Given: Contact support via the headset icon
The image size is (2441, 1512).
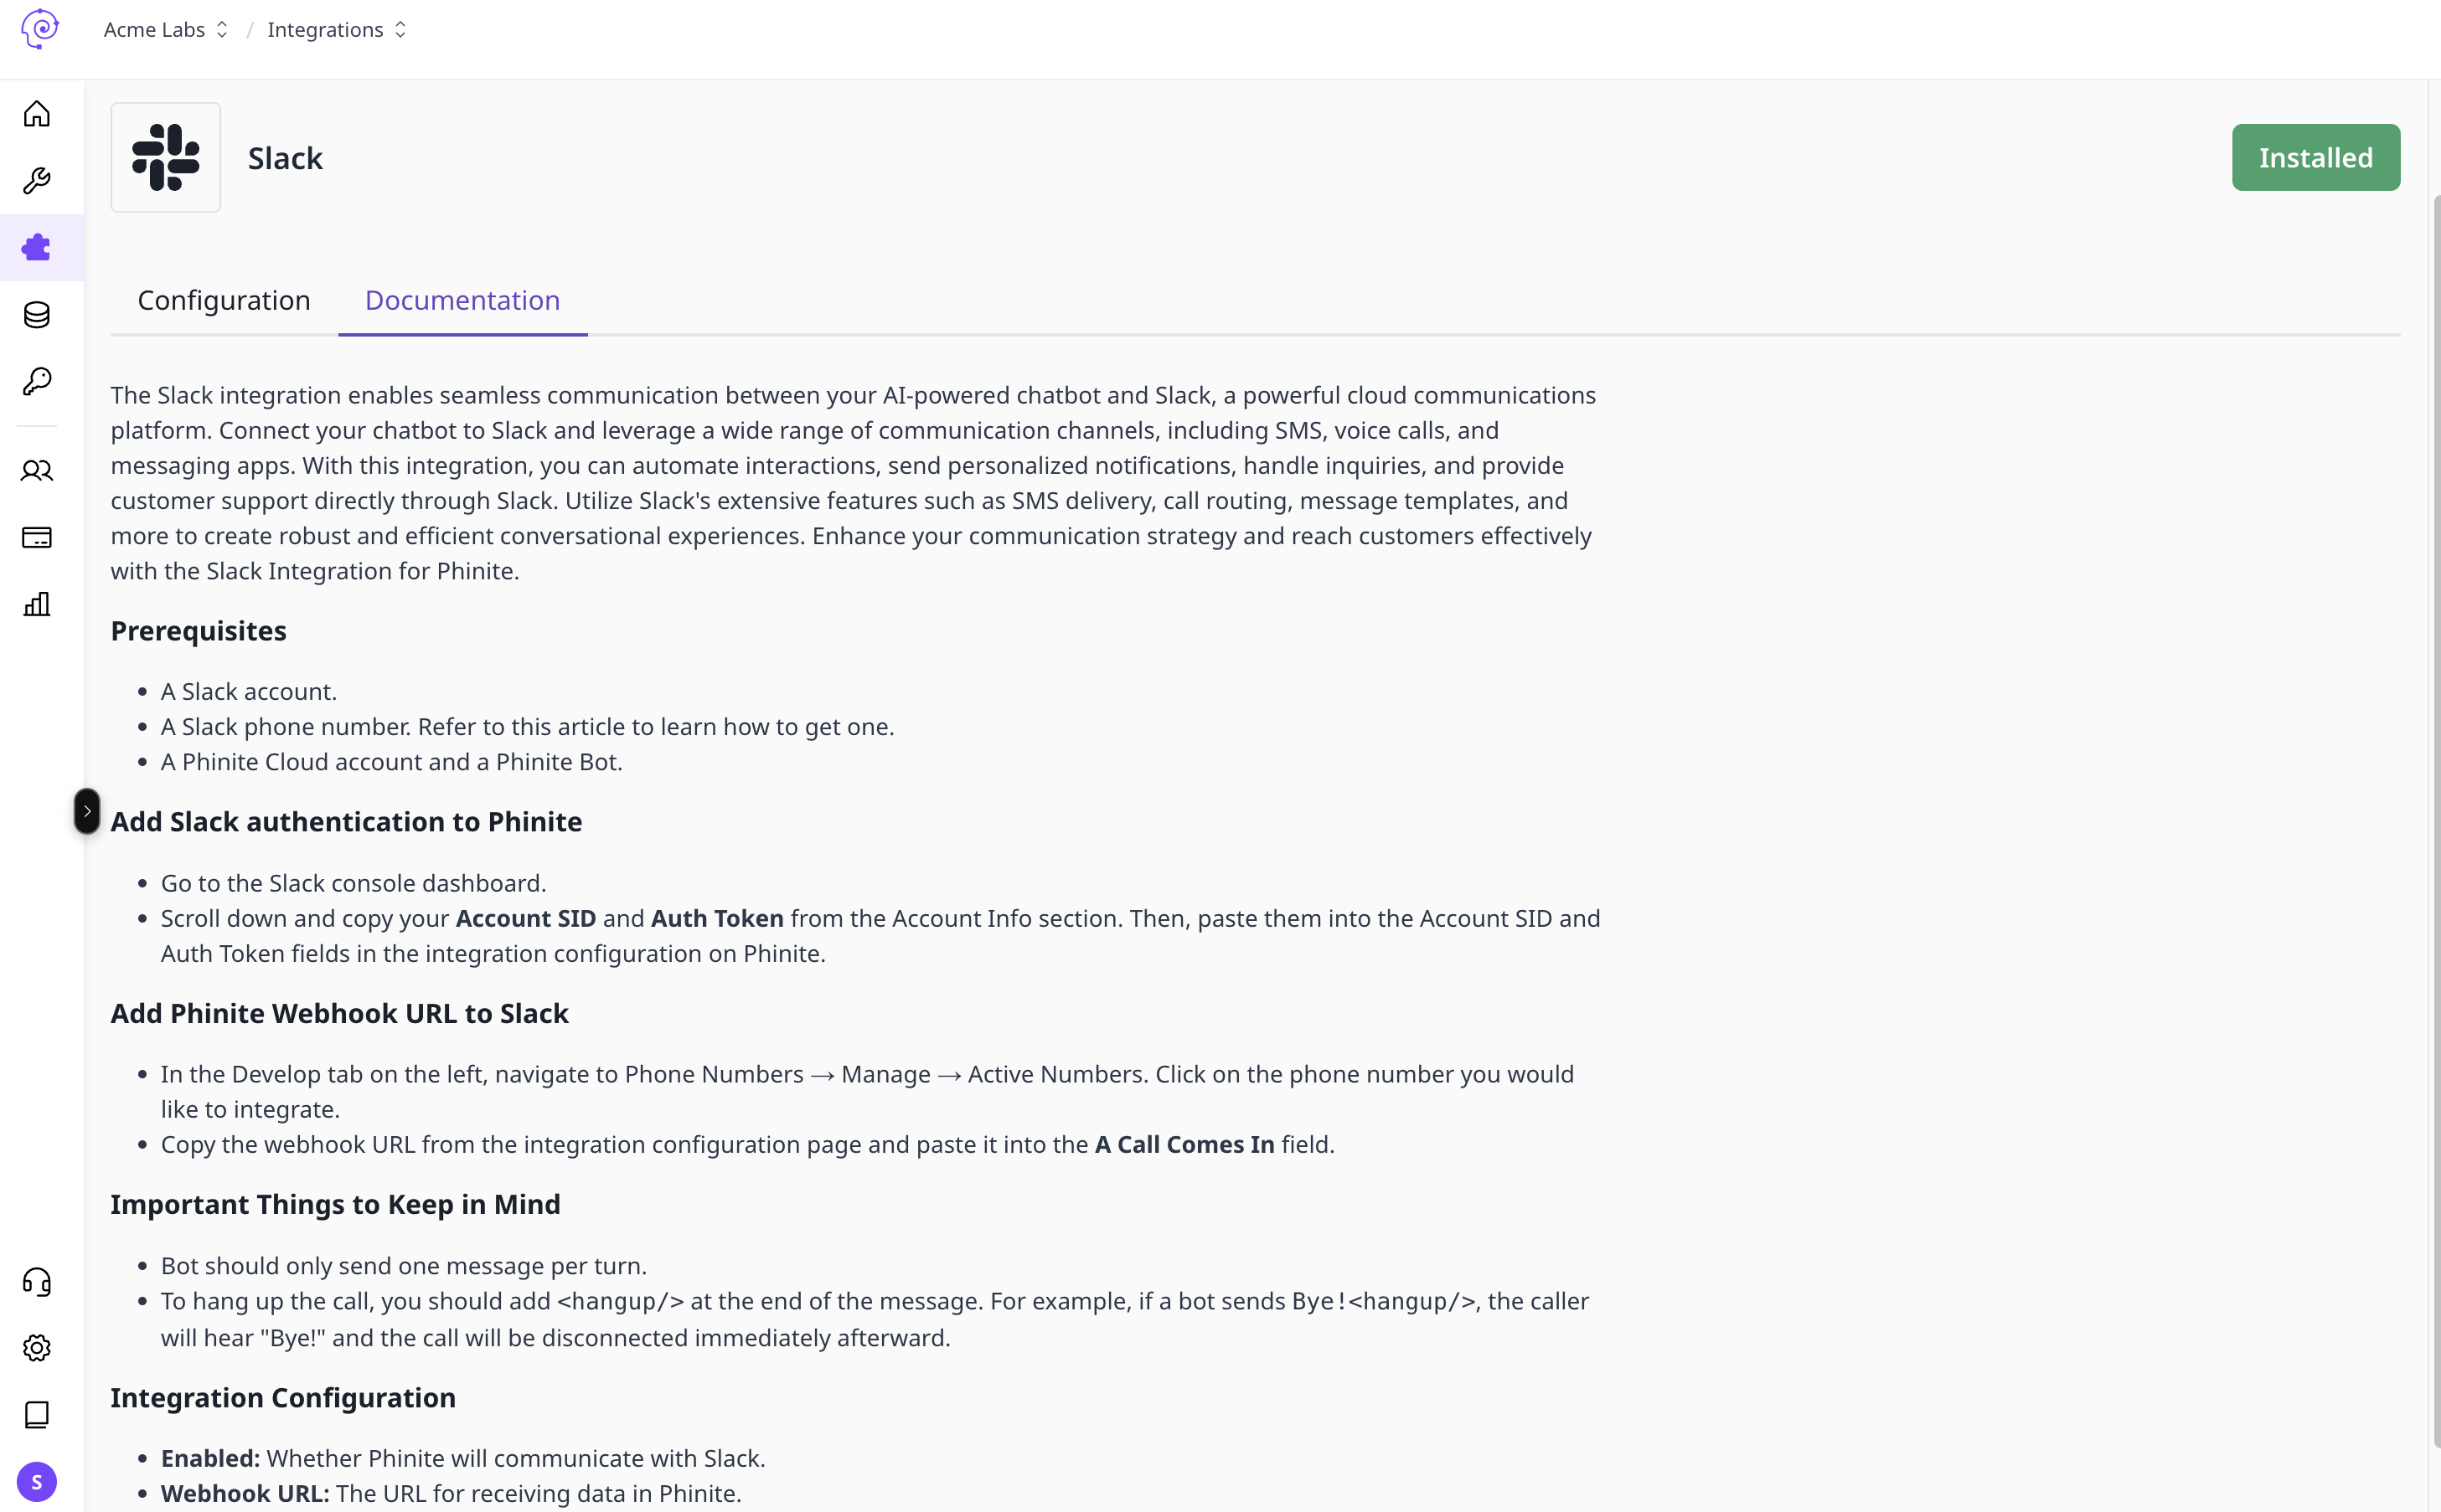Looking at the screenshot, I should [x=37, y=1282].
